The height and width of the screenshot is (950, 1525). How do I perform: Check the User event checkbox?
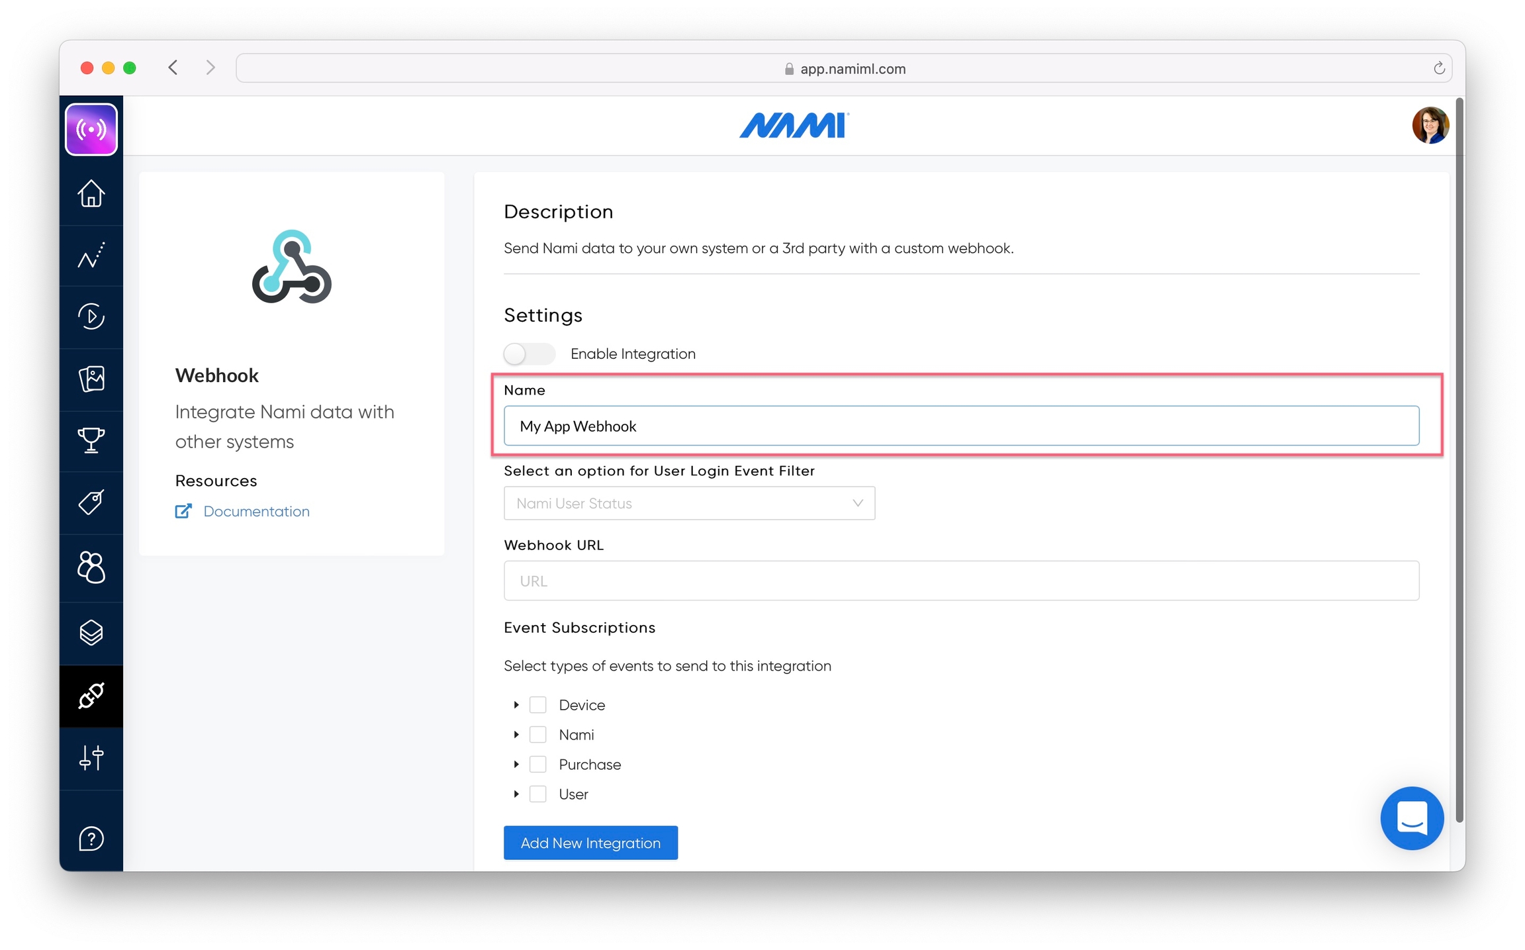tap(538, 794)
